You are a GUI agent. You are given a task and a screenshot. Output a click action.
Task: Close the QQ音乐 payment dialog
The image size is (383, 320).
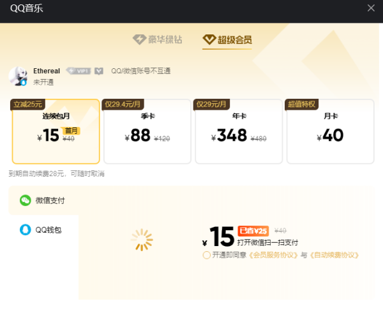pyautogui.click(x=371, y=8)
